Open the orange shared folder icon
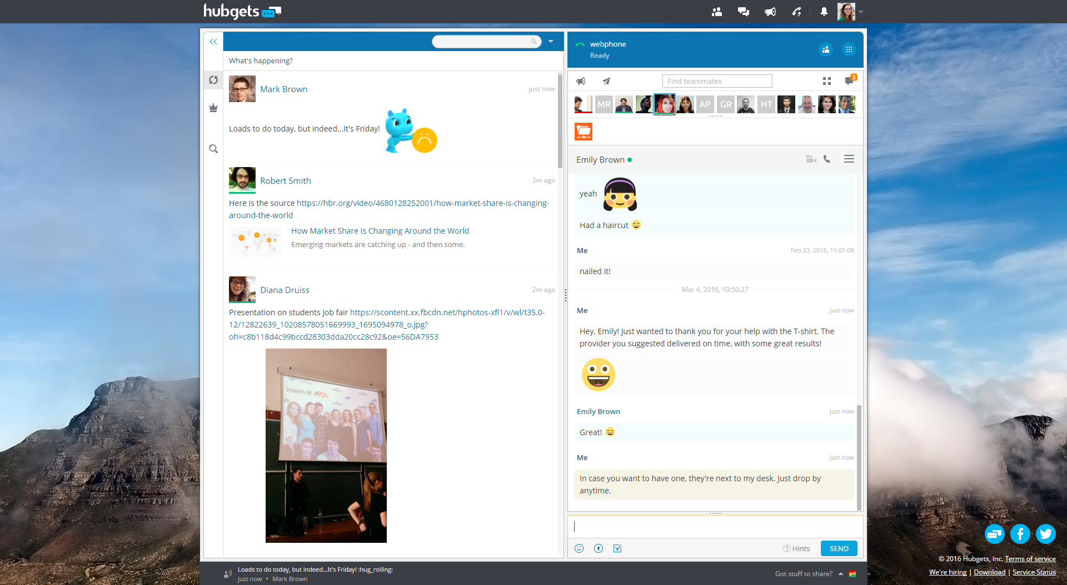Screen dimensions: 1067x585 pyautogui.click(x=584, y=132)
